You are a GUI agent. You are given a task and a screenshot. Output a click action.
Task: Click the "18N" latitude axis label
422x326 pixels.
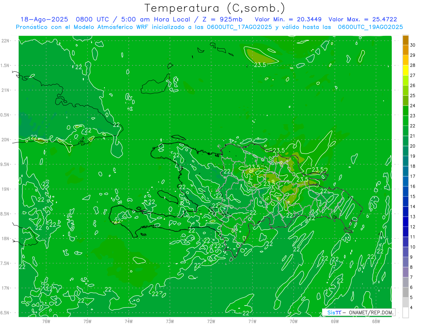(x=6, y=239)
